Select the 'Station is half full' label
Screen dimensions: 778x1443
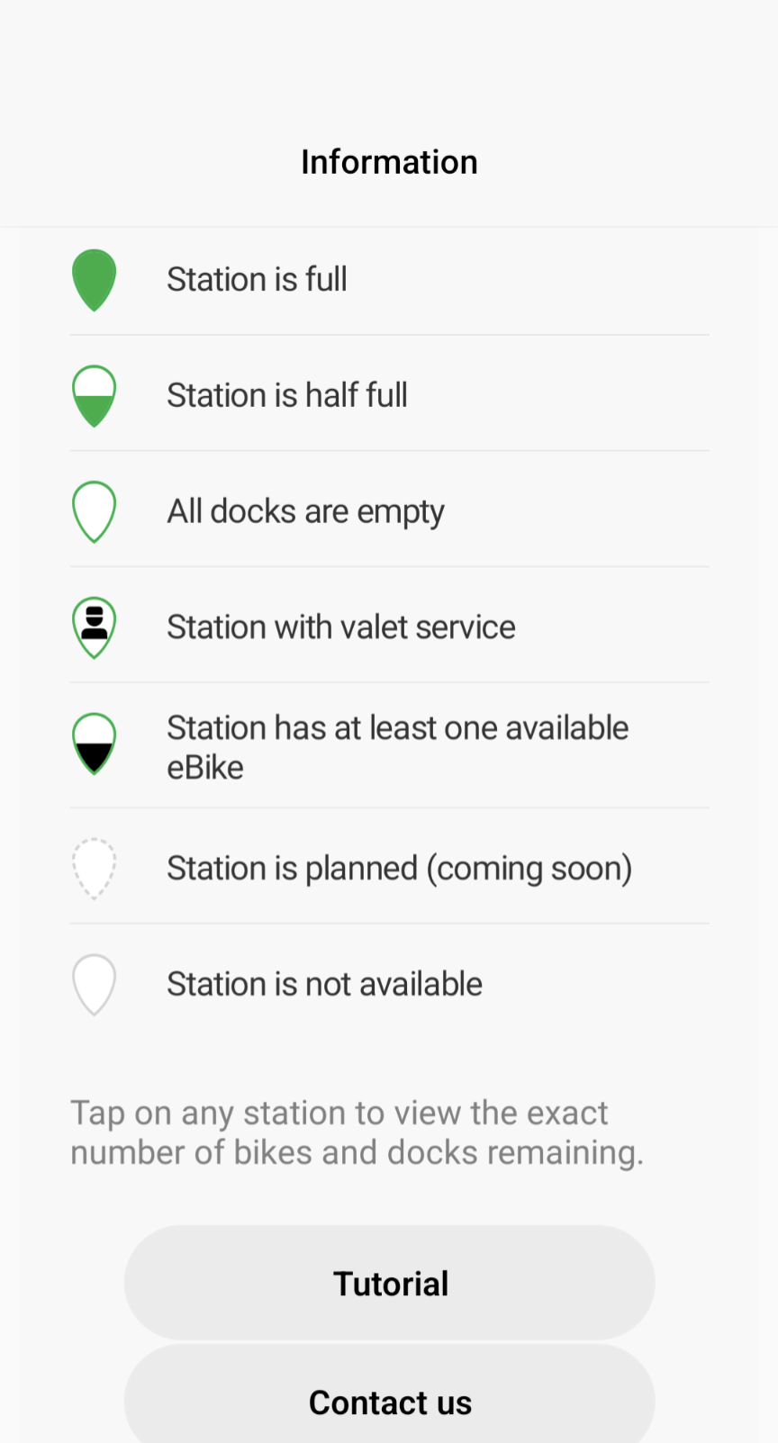coord(287,395)
